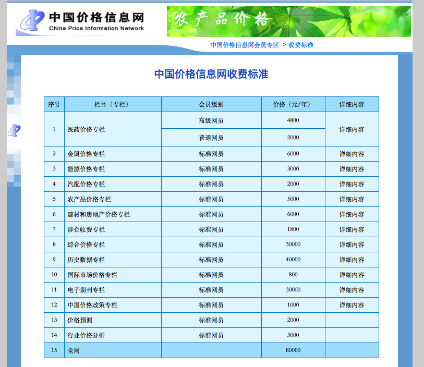This screenshot has height=367, width=424.
Task: Click the price 1800 cell
Action: tap(293, 230)
